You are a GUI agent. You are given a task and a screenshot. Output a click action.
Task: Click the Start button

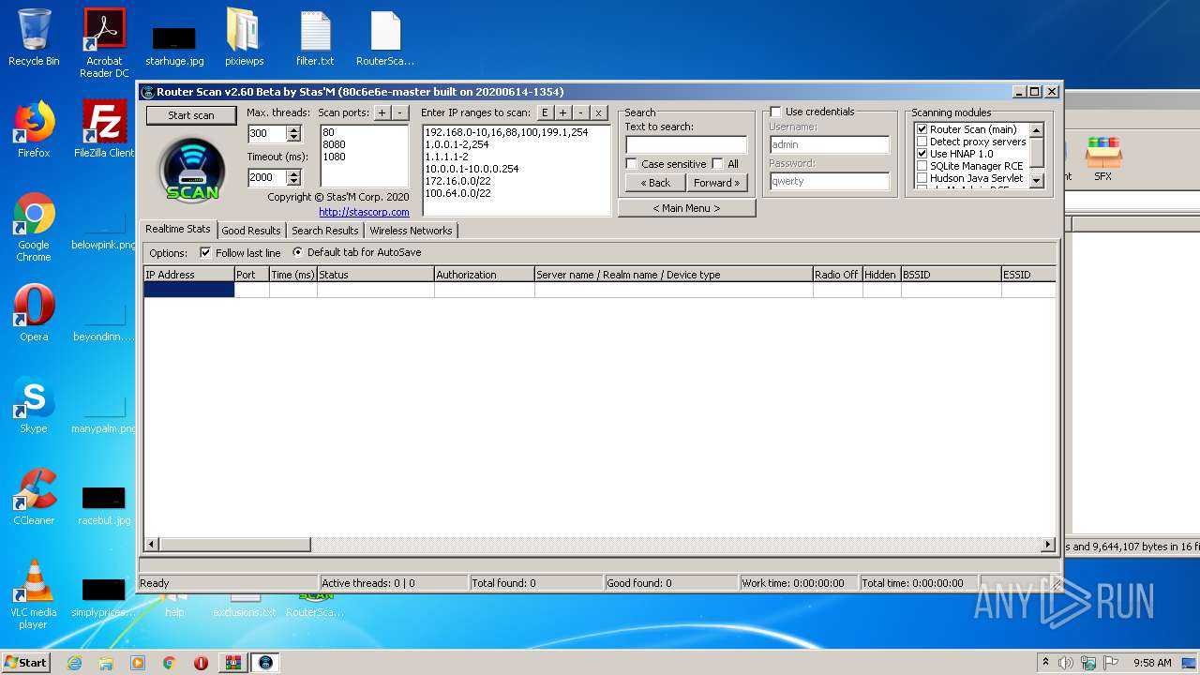26,663
